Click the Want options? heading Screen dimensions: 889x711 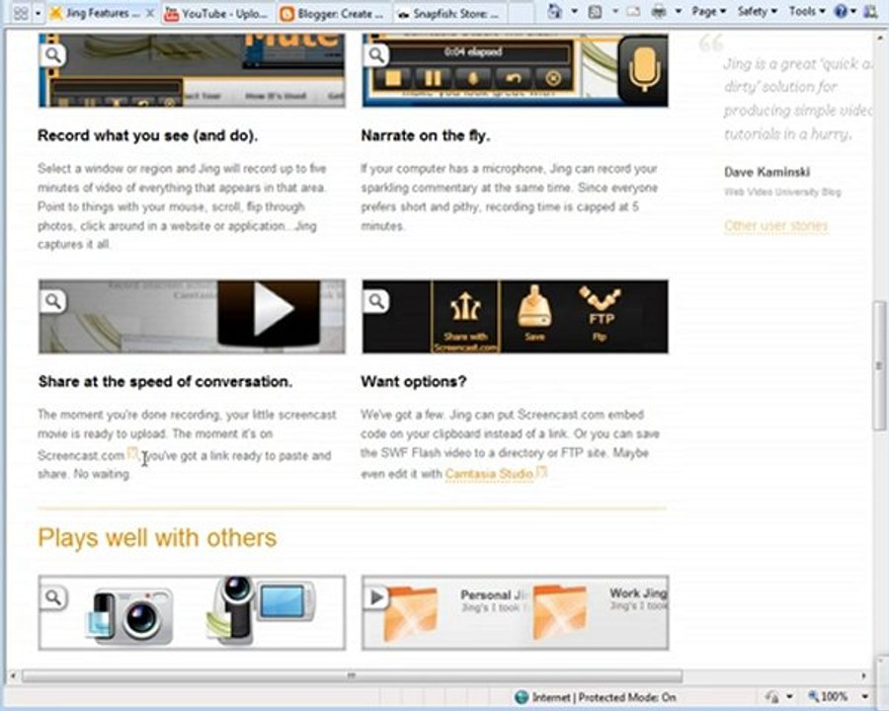point(413,381)
